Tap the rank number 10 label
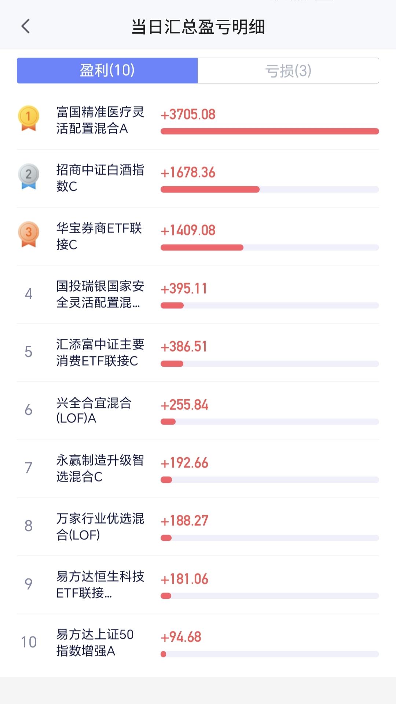The height and width of the screenshot is (704, 396). (29, 642)
